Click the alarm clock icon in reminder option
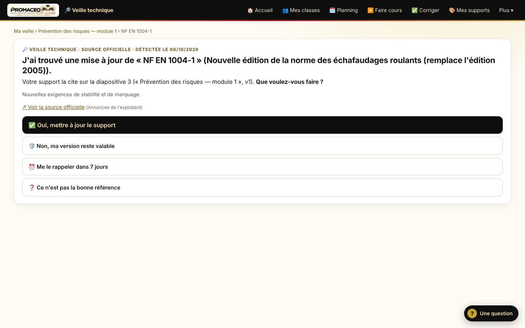 click(32, 167)
